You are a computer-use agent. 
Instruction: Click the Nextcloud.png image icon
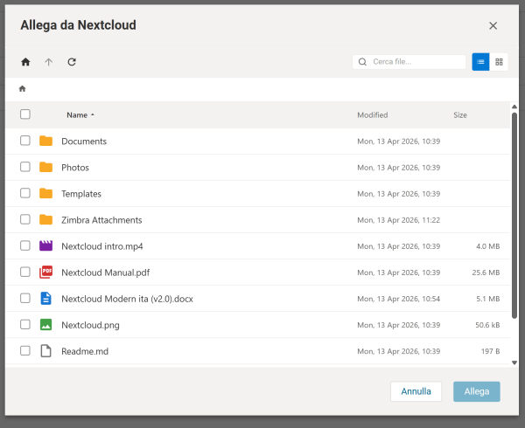(46, 325)
